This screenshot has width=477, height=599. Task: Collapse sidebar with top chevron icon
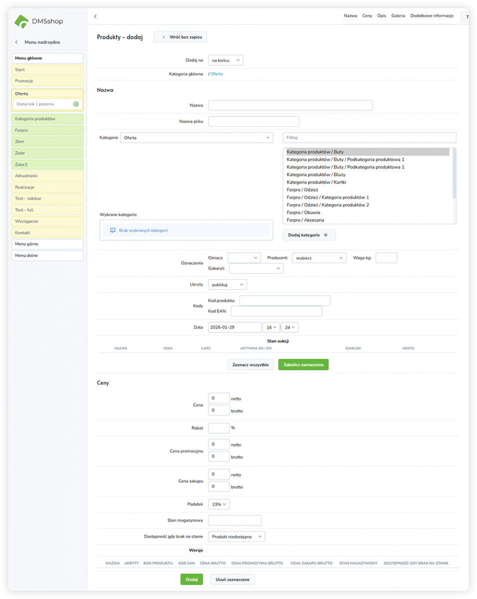95,16
